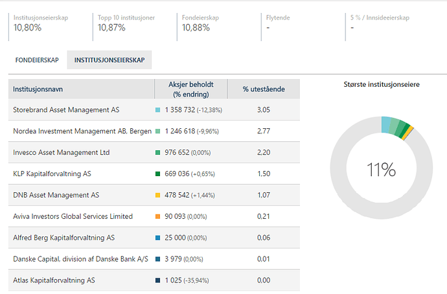Click the 2,20 outstanding percentage
447x294 pixels.
point(264,153)
